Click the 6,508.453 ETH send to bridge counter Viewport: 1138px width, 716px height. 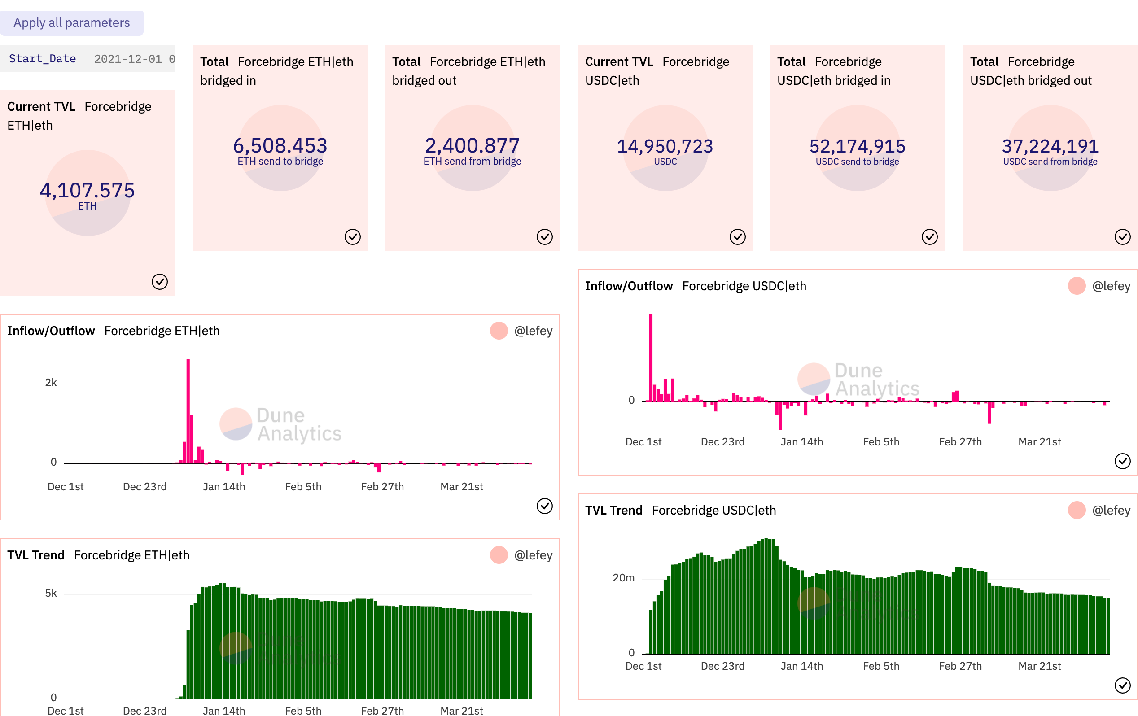point(280,145)
